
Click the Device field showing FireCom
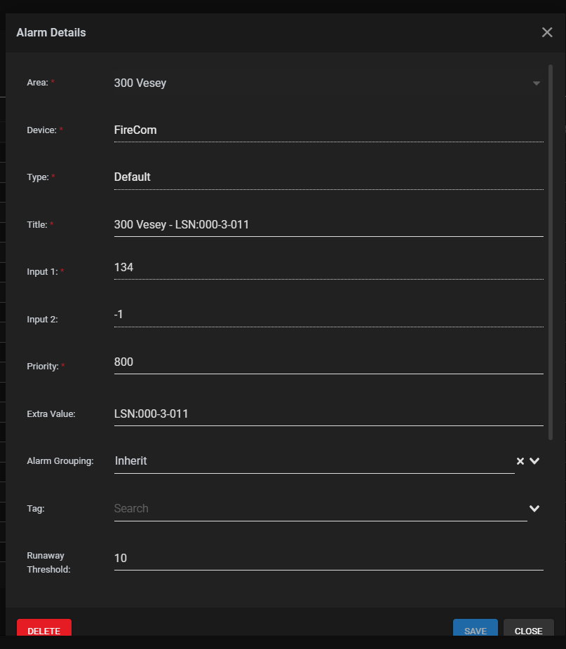[x=328, y=131]
